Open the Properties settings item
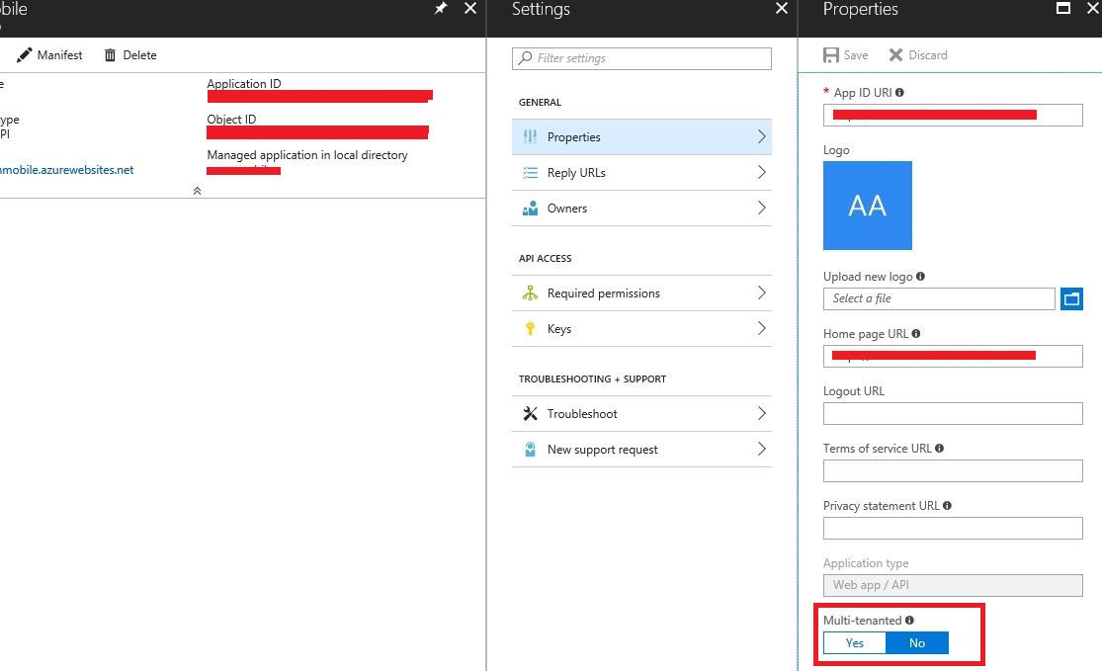This screenshot has width=1102, height=671. [641, 137]
